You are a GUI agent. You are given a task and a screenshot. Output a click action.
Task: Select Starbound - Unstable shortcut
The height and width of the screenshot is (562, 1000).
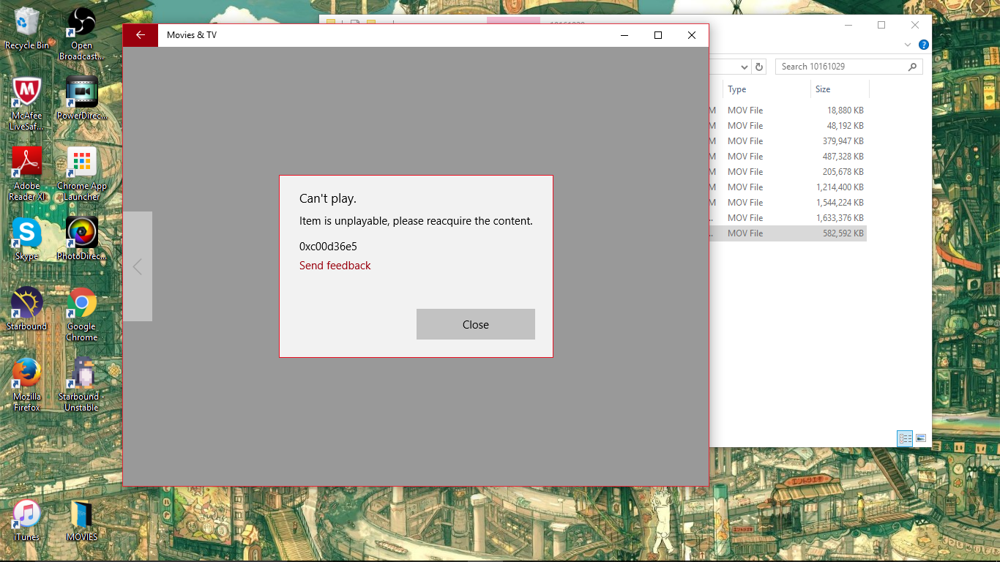[81, 385]
